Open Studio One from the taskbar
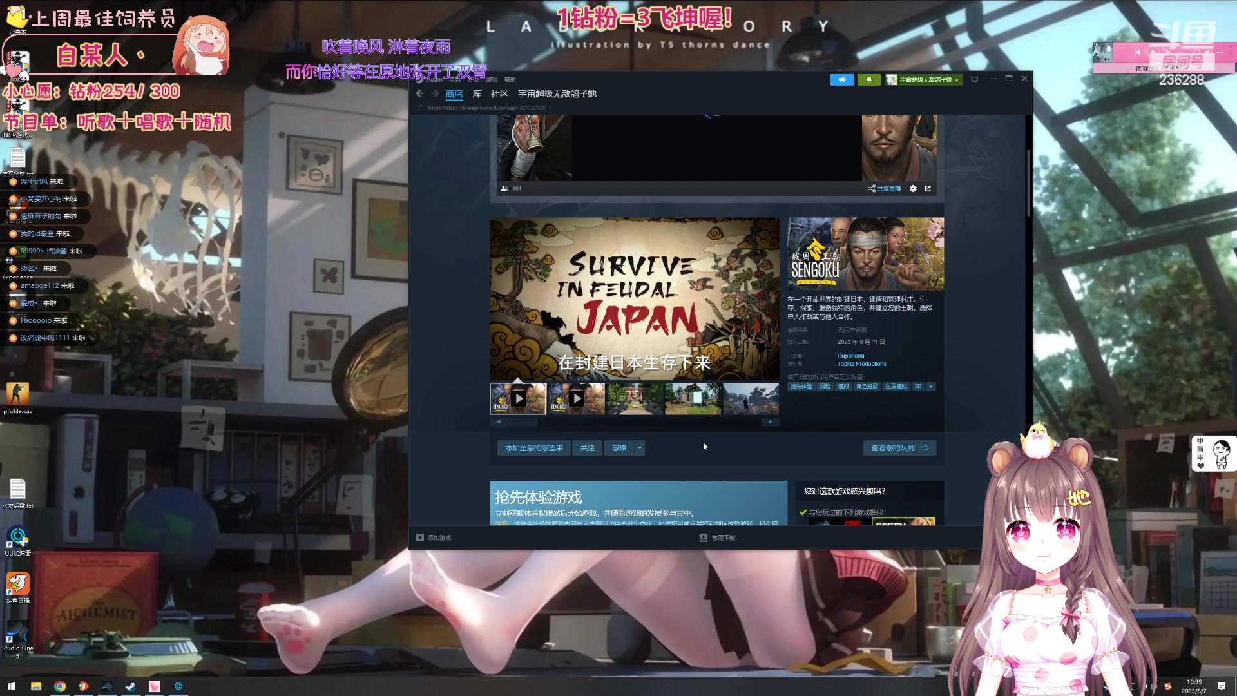The width and height of the screenshot is (1237, 696). click(107, 686)
